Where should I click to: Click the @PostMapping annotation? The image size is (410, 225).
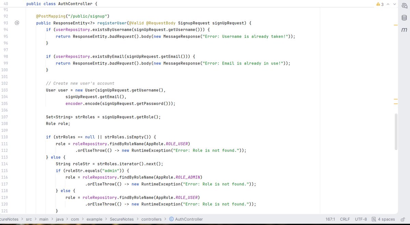click(51, 16)
